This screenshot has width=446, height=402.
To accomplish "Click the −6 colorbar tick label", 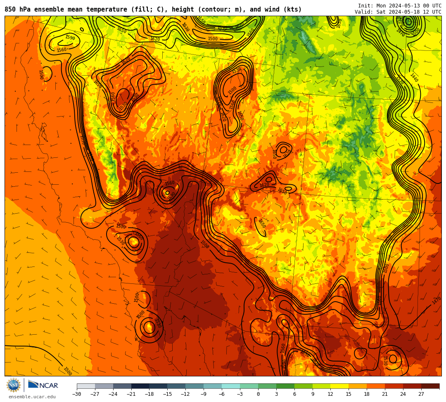I will click(222, 394).
